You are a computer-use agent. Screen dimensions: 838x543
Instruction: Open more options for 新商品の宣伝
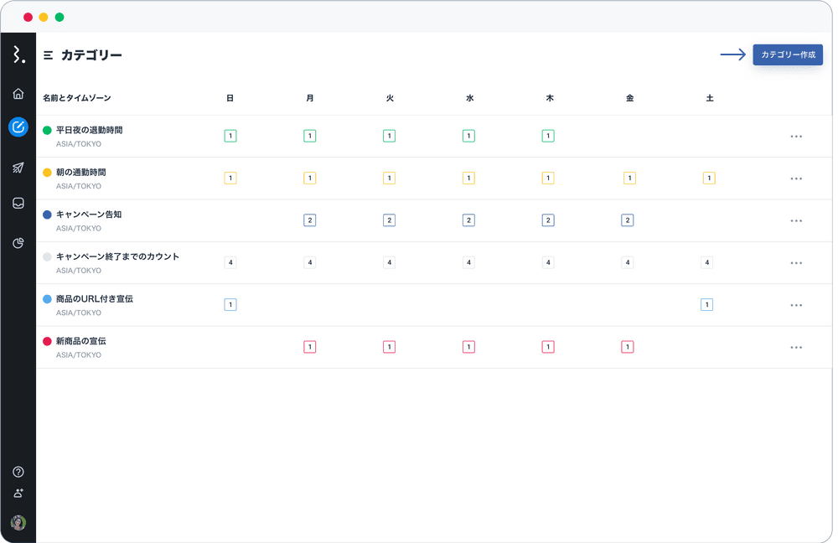pyautogui.click(x=796, y=347)
